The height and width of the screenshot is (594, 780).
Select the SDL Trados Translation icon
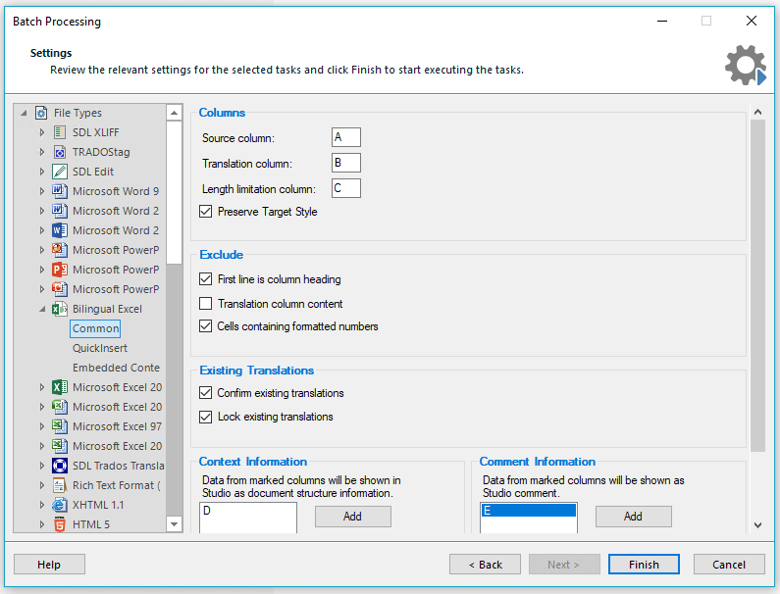[x=60, y=466]
